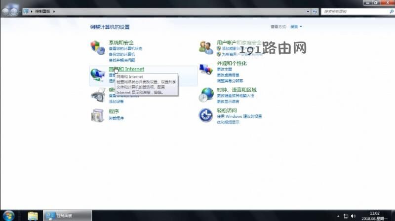This screenshot has height=221, width=395.
Task: Refresh the Control Panel view
Action: (315, 11)
